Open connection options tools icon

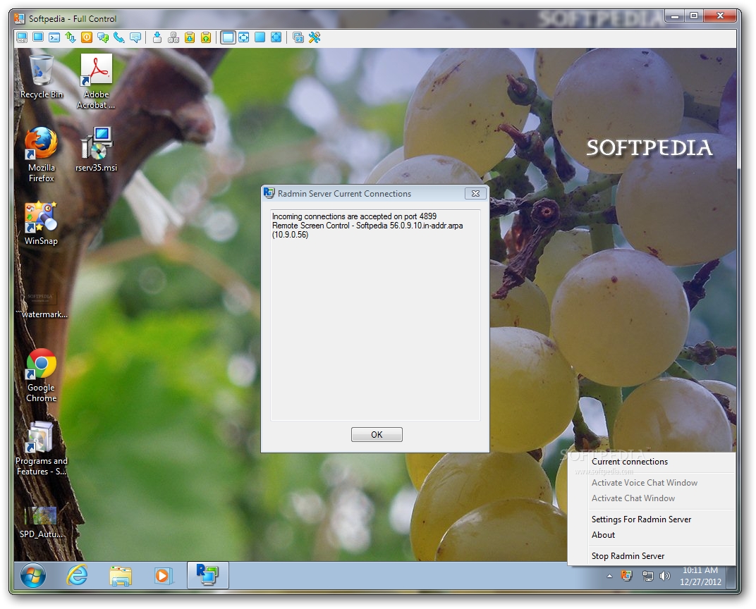315,37
